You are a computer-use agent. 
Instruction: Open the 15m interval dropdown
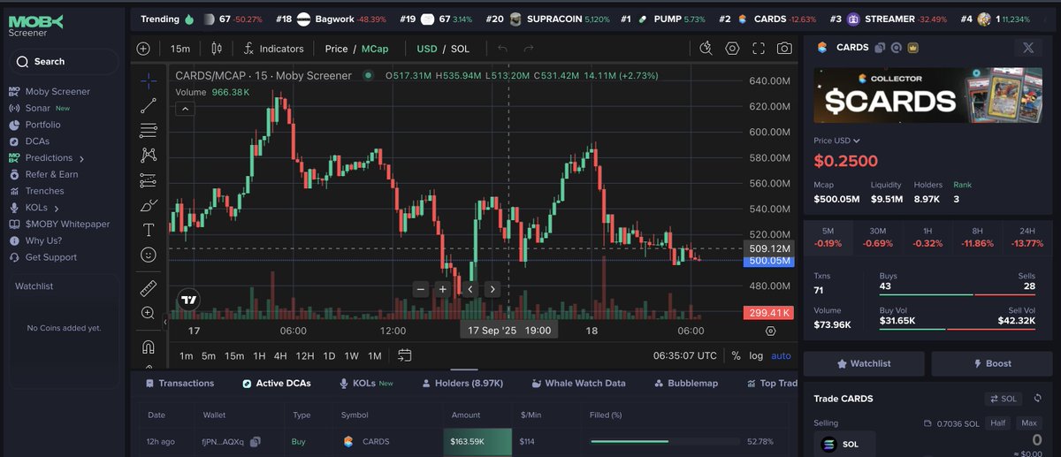(x=180, y=49)
